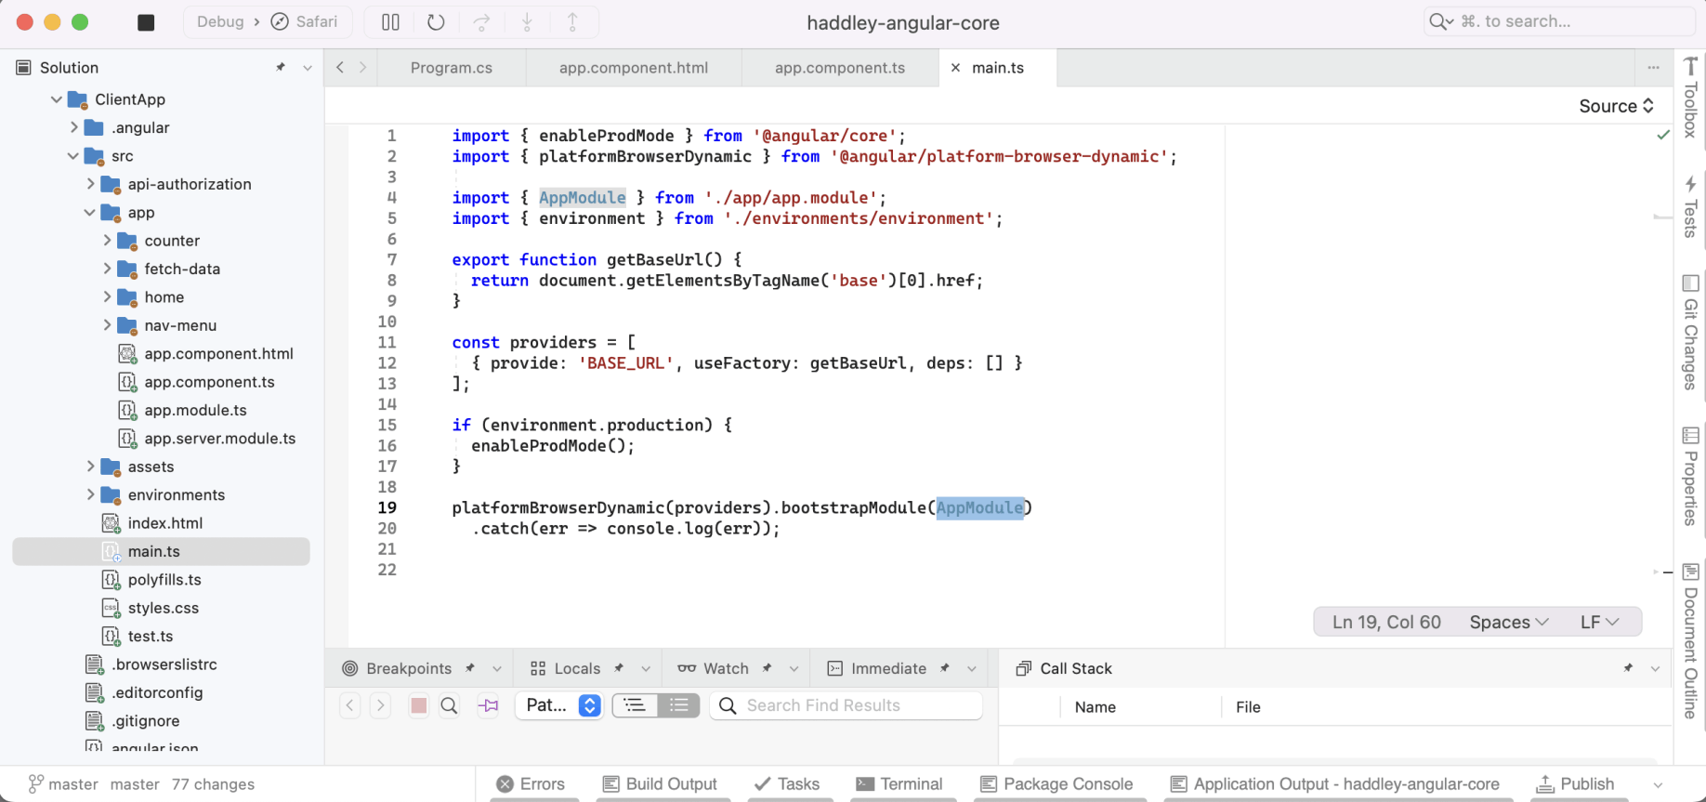
Task: Pin the Solution panel
Action: pyautogui.click(x=281, y=67)
